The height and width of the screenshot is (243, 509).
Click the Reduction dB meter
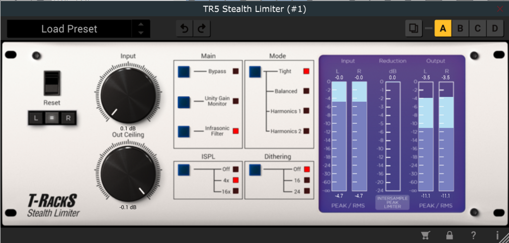(x=393, y=136)
